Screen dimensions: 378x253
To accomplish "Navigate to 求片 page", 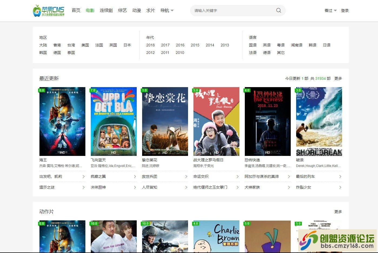I will coord(150,11).
